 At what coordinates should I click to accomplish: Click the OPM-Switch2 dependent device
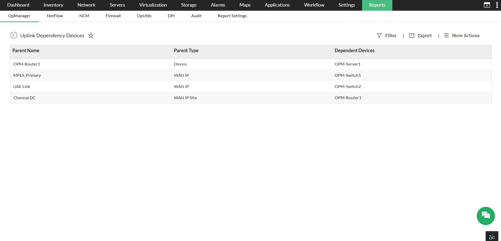click(348, 86)
